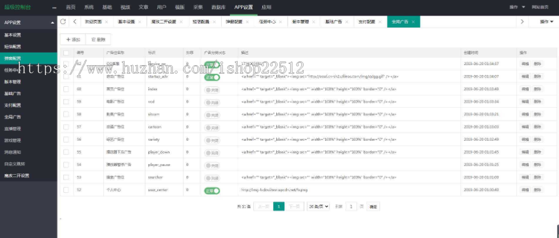Close the 任务中心 tab with its X
Viewport: 559px width, 238px height.
pos(280,22)
